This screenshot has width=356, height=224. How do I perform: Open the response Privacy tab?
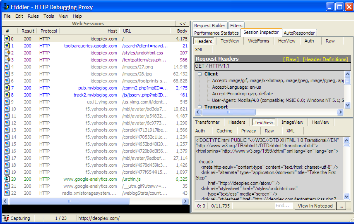click(248, 131)
